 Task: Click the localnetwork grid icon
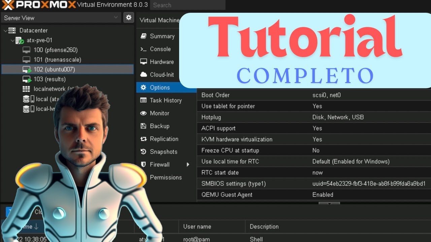[x=26, y=89]
